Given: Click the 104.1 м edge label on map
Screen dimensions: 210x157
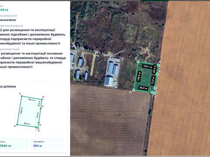Looking at the screenshot, I should pyautogui.click(x=147, y=66).
